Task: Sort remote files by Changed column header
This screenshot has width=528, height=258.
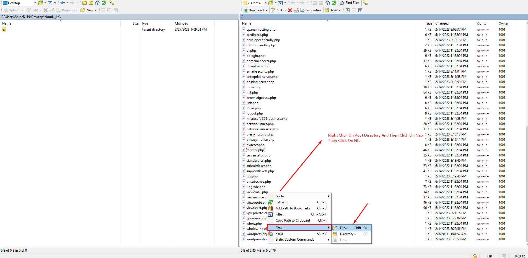Action: 442,23
